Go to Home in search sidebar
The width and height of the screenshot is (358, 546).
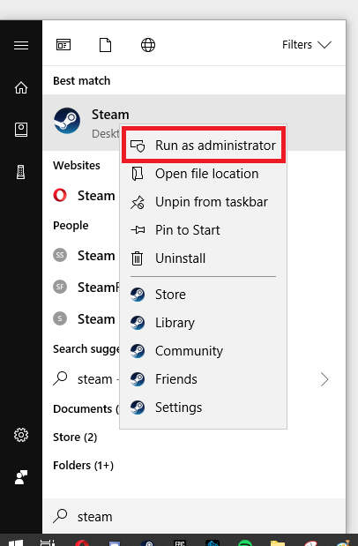coord(21,87)
